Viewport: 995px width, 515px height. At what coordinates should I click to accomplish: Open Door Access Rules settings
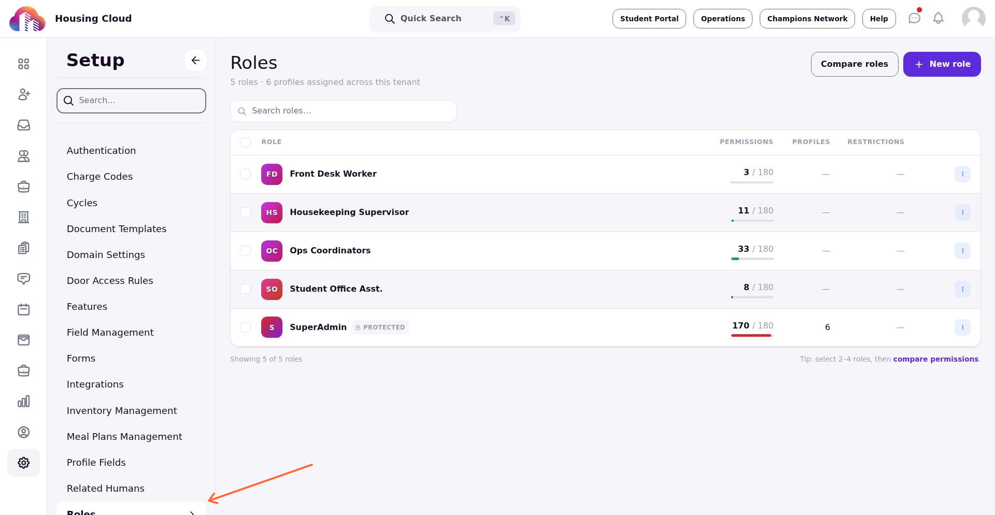click(110, 281)
